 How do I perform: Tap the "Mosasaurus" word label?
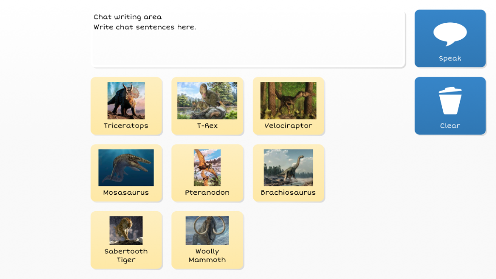[126, 193]
